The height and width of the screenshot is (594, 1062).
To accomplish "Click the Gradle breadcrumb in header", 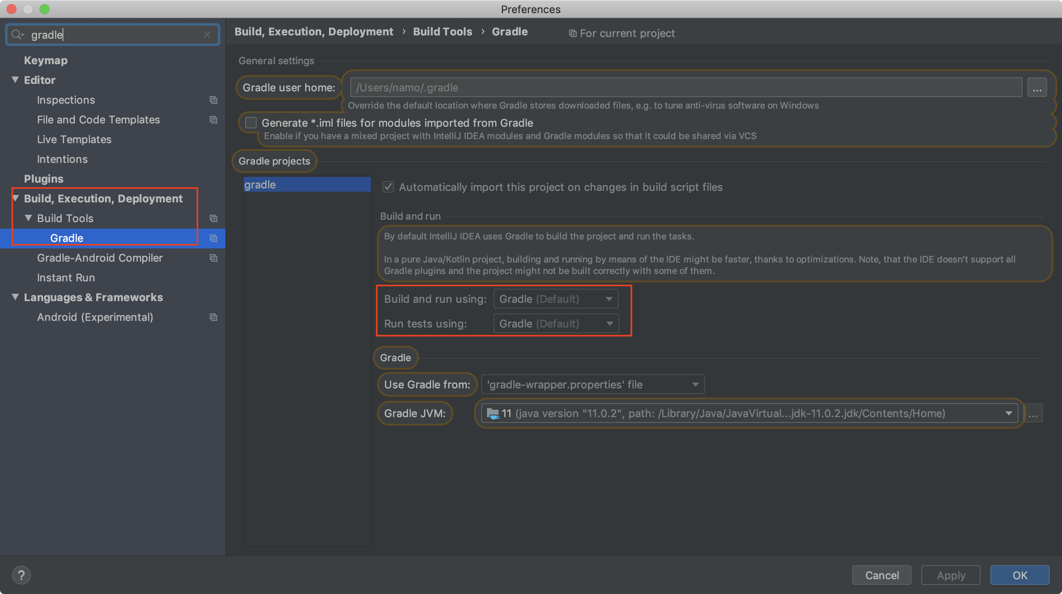I will [x=510, y=32].
